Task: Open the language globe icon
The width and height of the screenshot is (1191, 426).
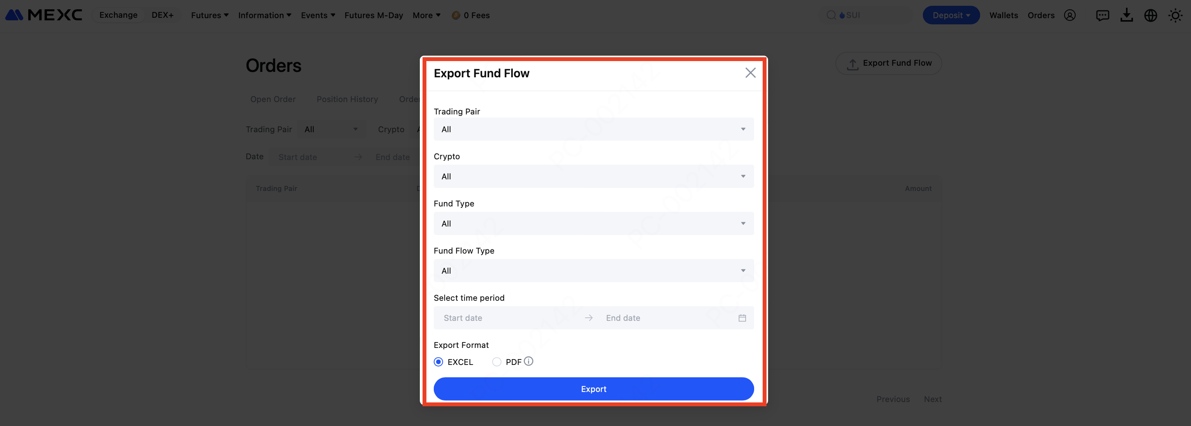Action: (1151, 15)
